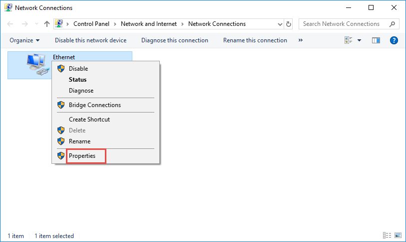Click Rename this connection toolbar button
The height and width of the screenshot is (242, 406).
tap(255, 40)
